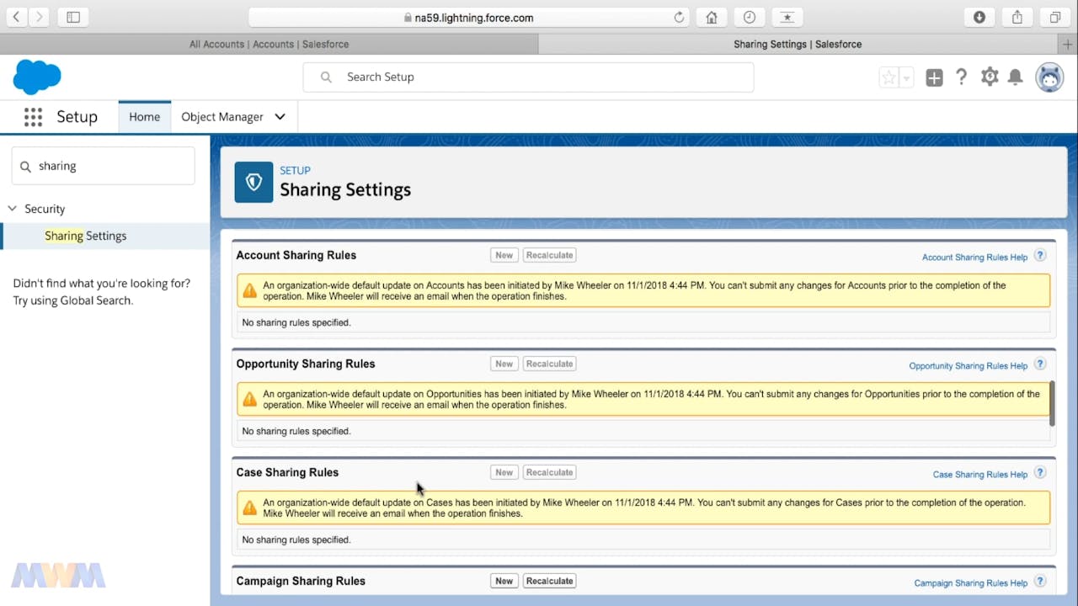Show Safari downloads
The image size is (1078, 606).
point(979,17)
